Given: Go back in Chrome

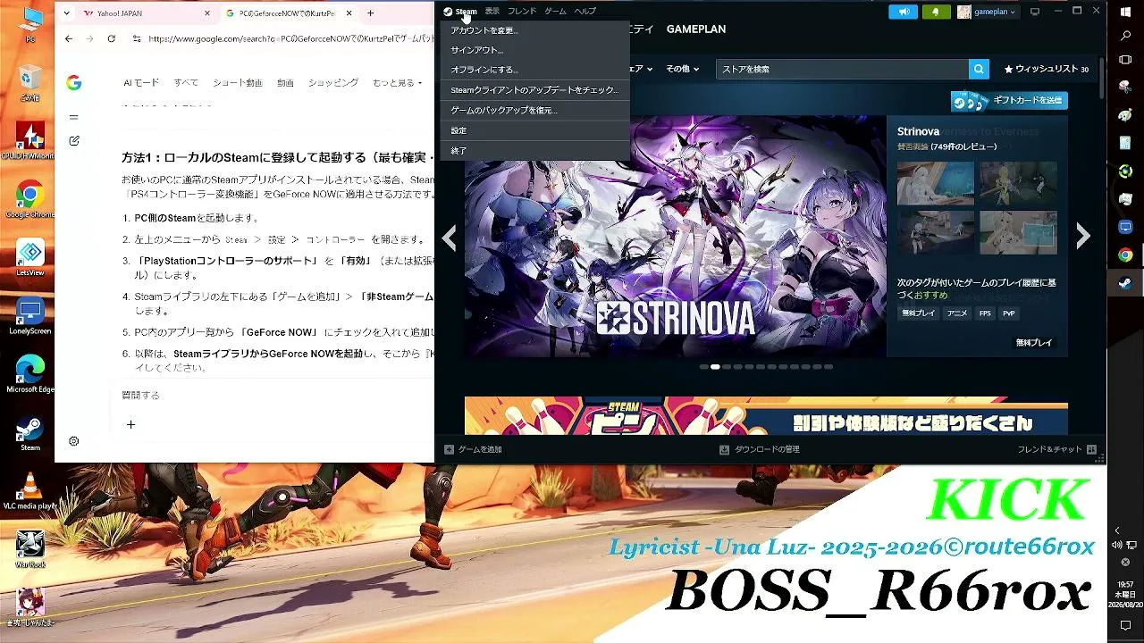Looking at the screenshot, I should (69, 38).
